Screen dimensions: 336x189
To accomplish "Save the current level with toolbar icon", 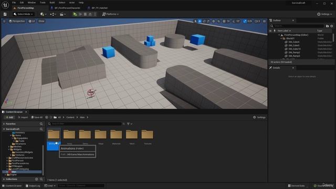I will [5, 14].
